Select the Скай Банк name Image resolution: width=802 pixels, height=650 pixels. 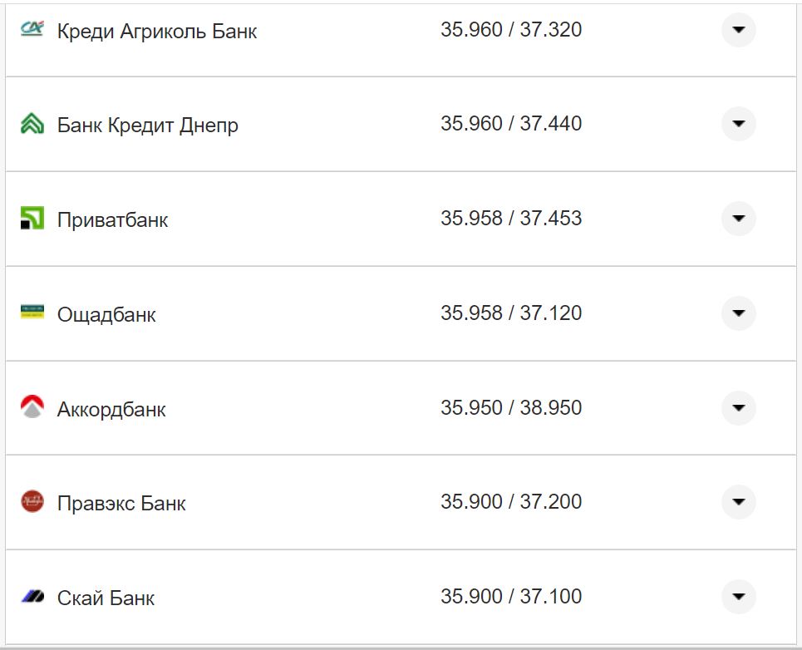tap(104, 597)
